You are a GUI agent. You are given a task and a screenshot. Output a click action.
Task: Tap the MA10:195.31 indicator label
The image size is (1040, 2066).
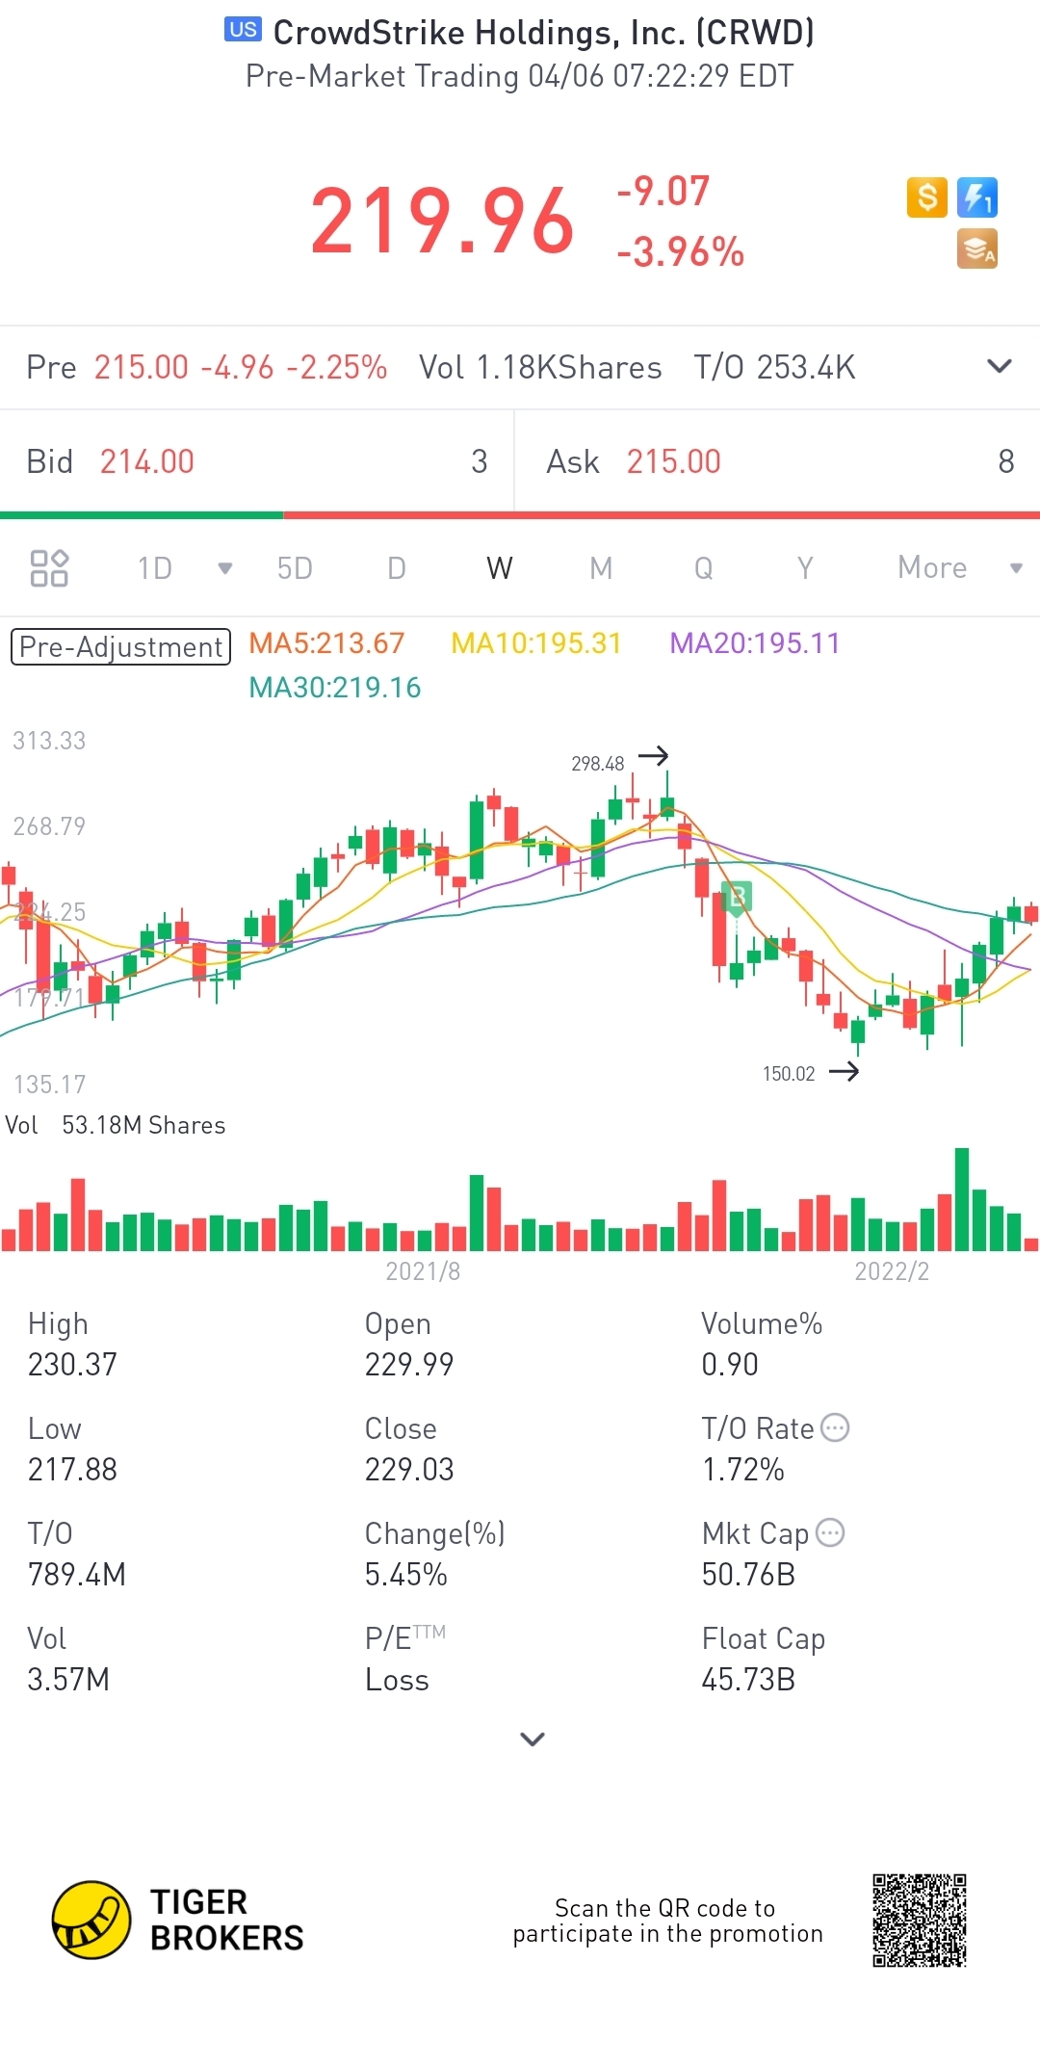point(536,643)
